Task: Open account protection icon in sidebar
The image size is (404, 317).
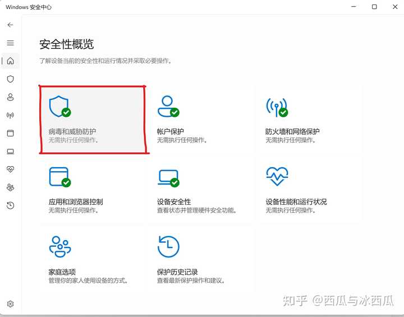Action: click(10, 97)
